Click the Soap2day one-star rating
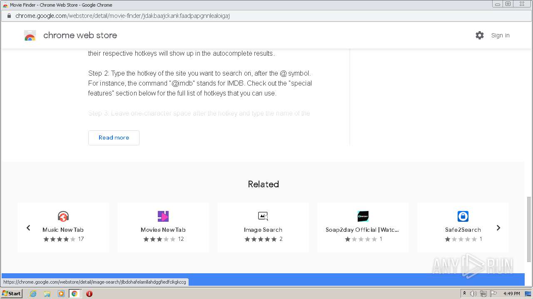Screen dimensions: 533x299 361,239
